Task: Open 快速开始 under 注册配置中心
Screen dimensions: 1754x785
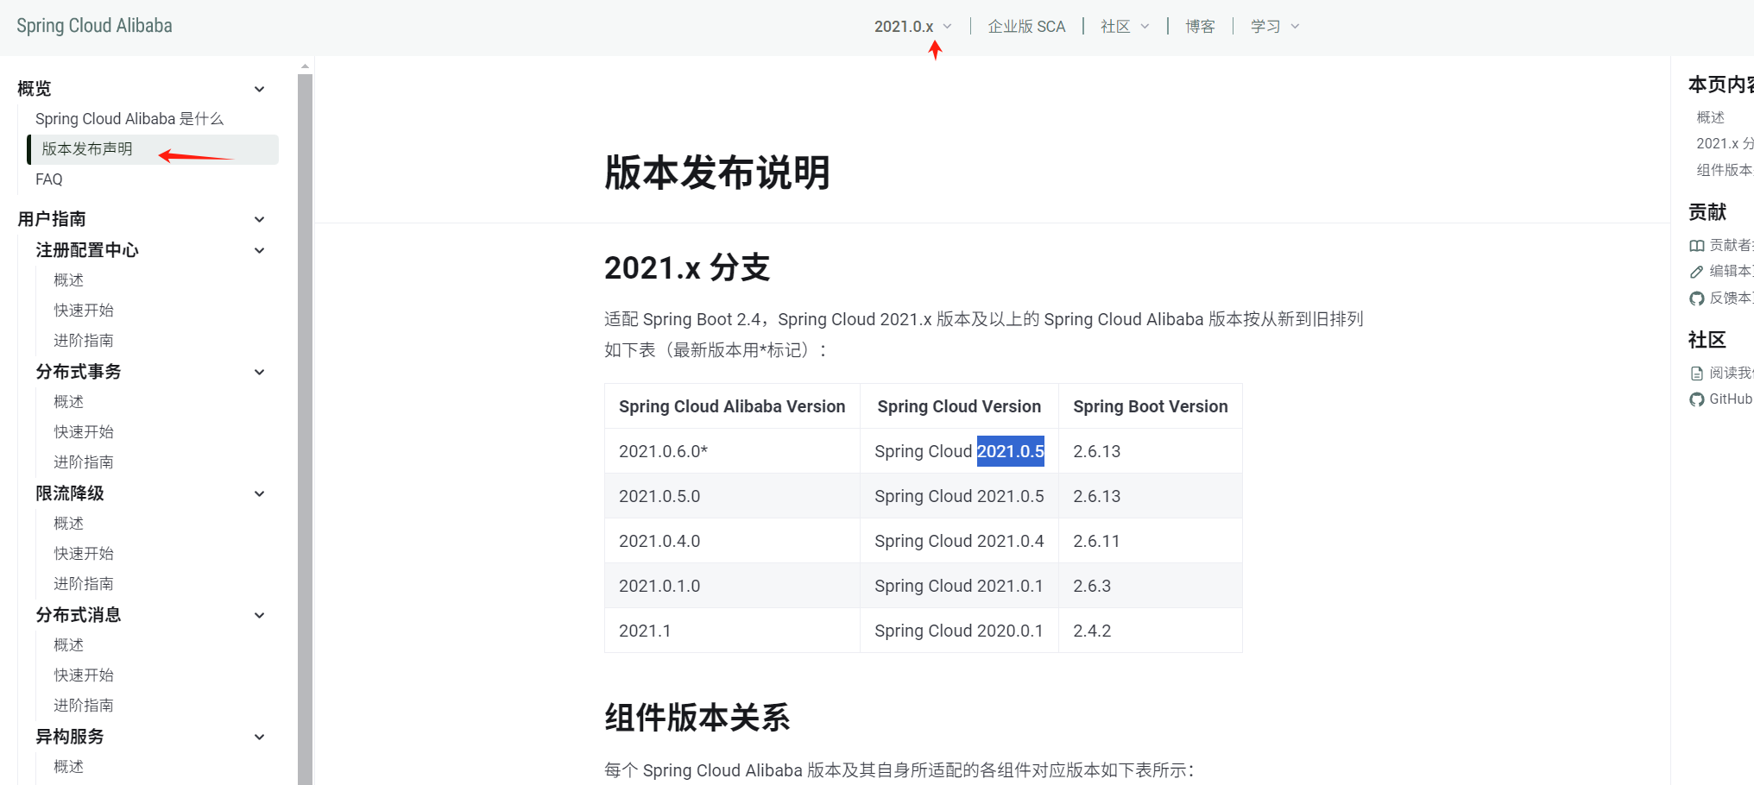Action: [x=84, y=311]
